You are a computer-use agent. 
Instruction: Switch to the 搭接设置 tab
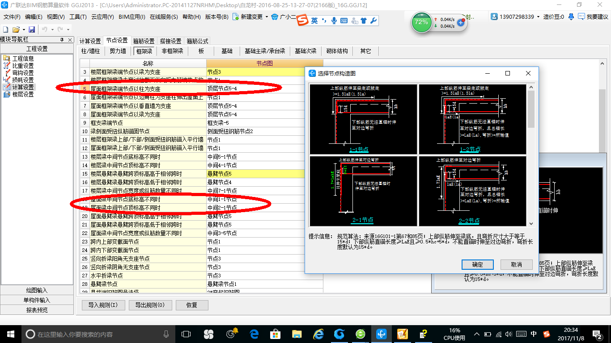pyautogui.click(x=171, y=41)
